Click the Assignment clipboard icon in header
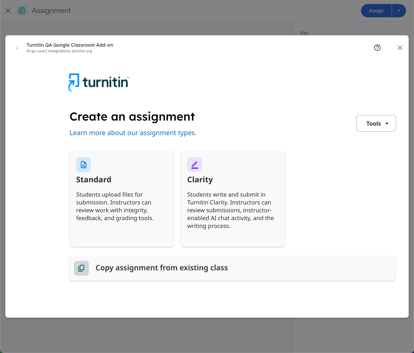The height and width of the screenshot is (353, 414). [x=22, y=11]
